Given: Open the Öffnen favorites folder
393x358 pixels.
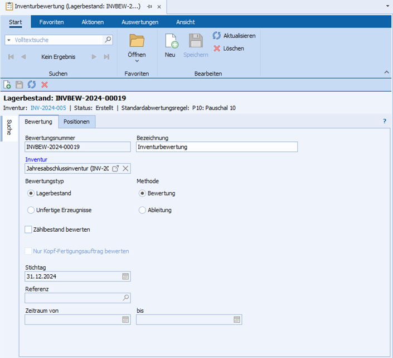Looking at the screenshot, I should [137, 42].
